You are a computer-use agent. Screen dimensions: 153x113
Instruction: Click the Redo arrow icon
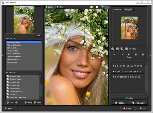122,55
